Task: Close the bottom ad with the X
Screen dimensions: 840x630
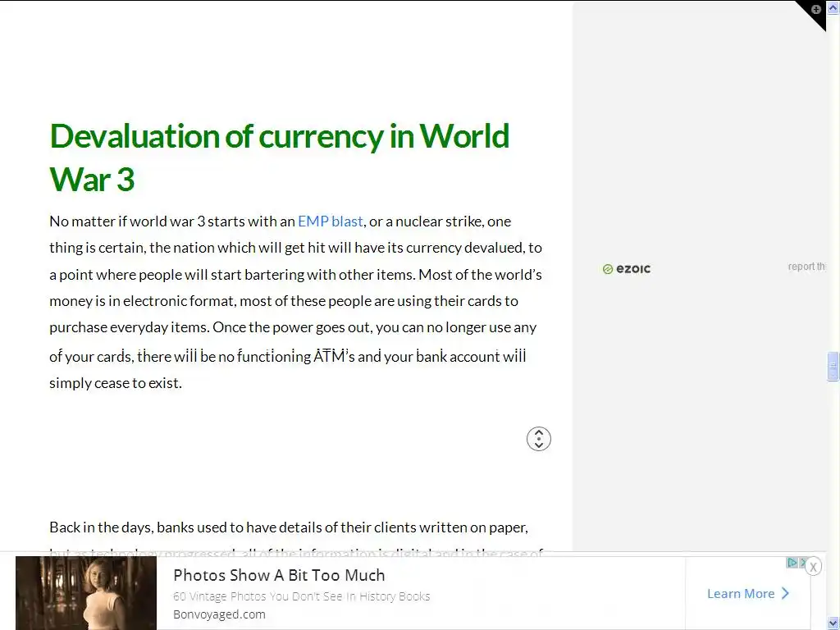Action: [x=813, y=566]
